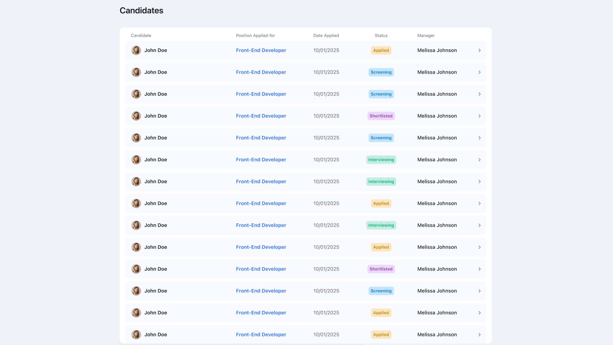Click the avatar in the second Shortlisted row
613x345 pixels.
pyautogui.click(x=136, y=269)
